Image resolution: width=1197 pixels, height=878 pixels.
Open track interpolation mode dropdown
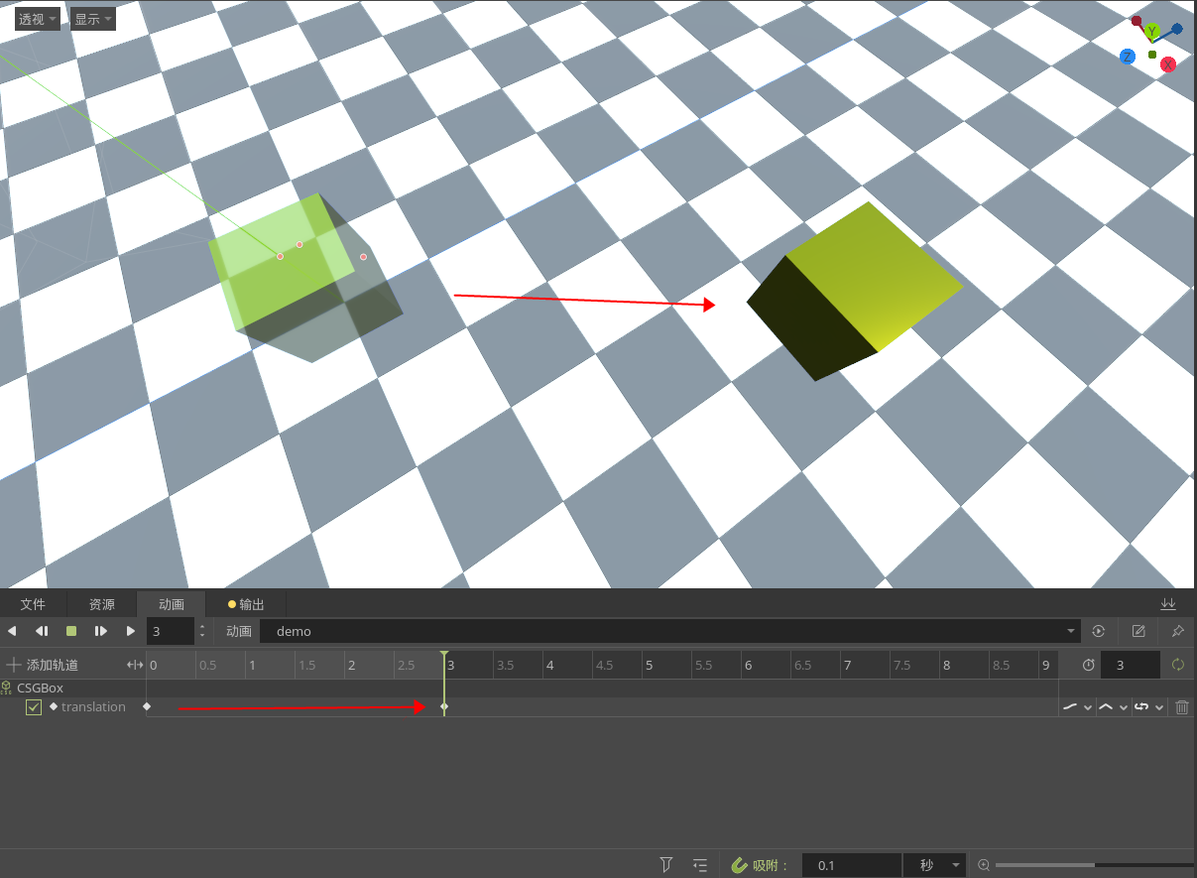click(1113, 707)
